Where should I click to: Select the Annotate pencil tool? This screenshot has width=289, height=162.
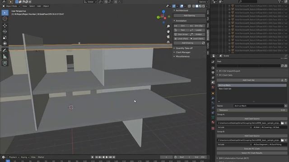5,50
